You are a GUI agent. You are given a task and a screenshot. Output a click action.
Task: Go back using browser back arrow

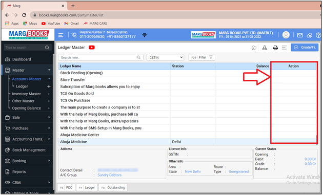pyautogui.click(x=7, y=15)
